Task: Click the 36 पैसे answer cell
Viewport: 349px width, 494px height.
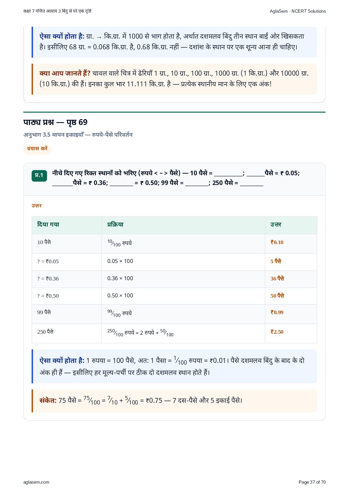Action: [277, 278]
